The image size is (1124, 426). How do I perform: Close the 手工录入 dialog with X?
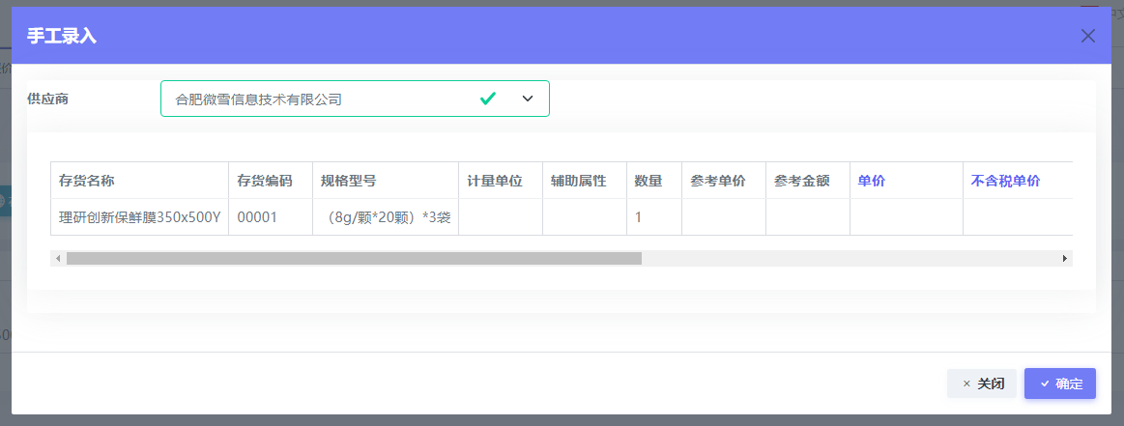pos(1087,36)
